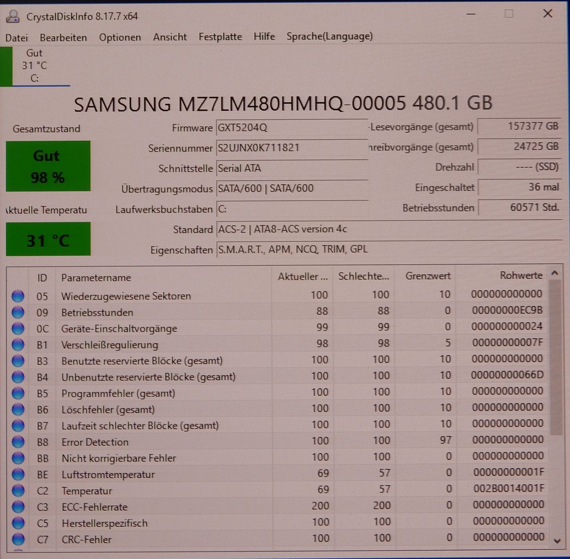The height and width of the screenshot is (559, 570).
Task: Click the CrystalDiskInfo app icon in title bar
Action: pyautogui.click(x=13, y=17)
